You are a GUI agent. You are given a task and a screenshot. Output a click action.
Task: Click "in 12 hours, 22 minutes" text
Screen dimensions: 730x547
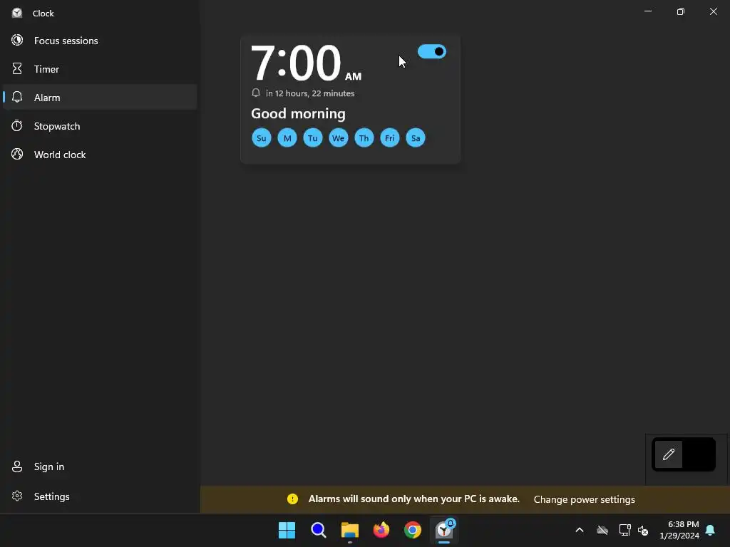(x=310, y=93)
